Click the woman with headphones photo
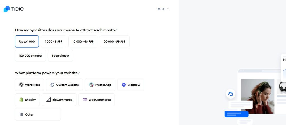The image size is (286, 125). point(258,96)
